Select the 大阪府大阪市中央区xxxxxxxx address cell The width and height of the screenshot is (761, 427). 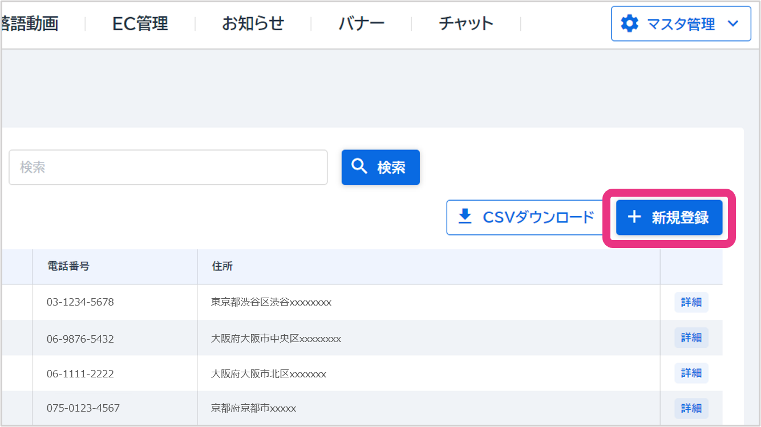276,339
